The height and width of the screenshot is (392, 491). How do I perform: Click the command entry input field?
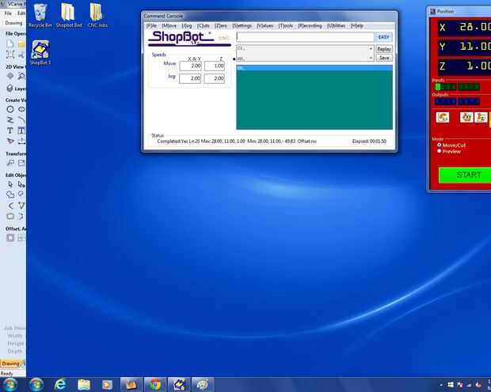pyautogui.click(x=305, y=37)
